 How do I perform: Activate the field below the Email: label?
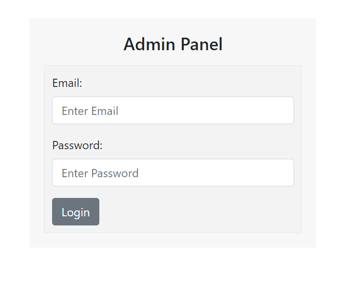pyautogui.click(x=173, y=111)
